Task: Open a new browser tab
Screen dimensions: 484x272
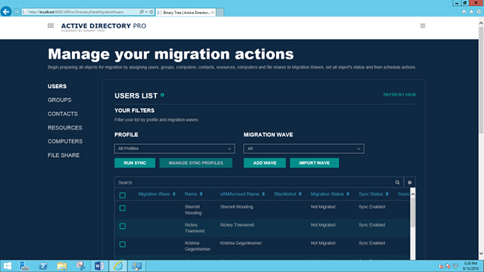Action: (x=220, y=13)
